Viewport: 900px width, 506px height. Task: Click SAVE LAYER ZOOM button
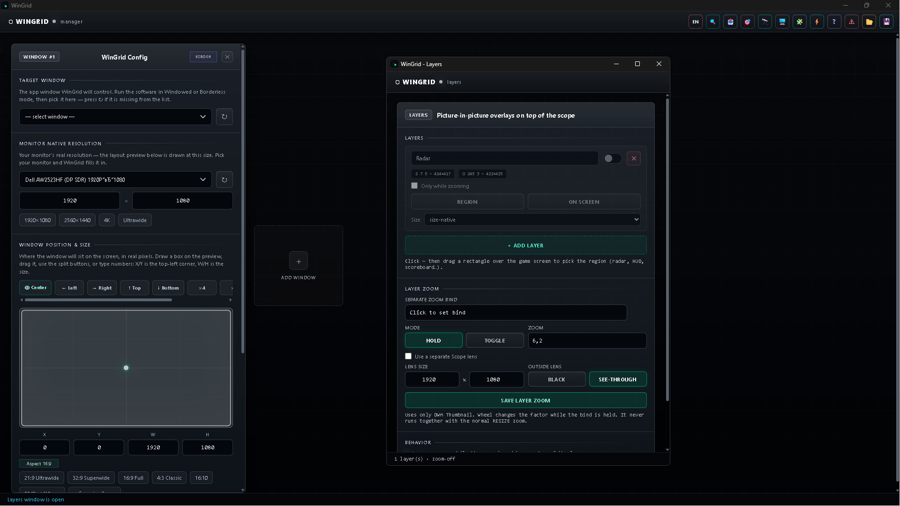526,401
